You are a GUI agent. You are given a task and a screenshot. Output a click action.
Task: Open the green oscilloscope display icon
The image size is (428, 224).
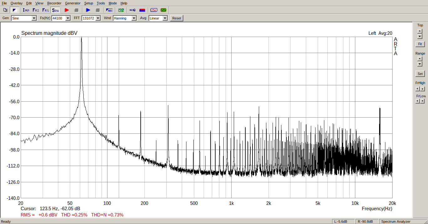pyautogui.click(x=163, y=10)
